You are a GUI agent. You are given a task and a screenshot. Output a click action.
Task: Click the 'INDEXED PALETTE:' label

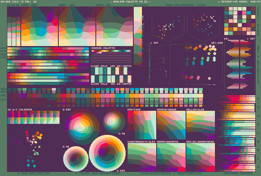click(x=103, y=48)
